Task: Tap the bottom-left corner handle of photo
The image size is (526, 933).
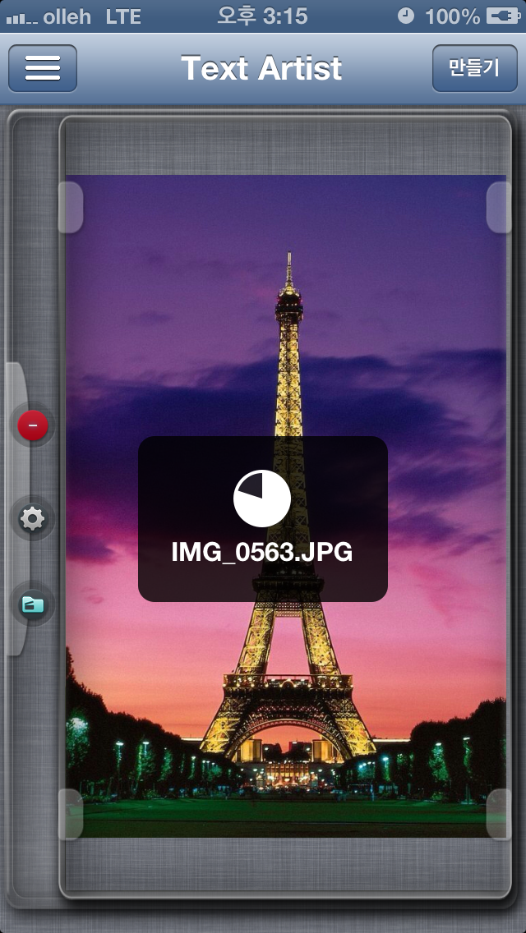Action: pos(71,815)
